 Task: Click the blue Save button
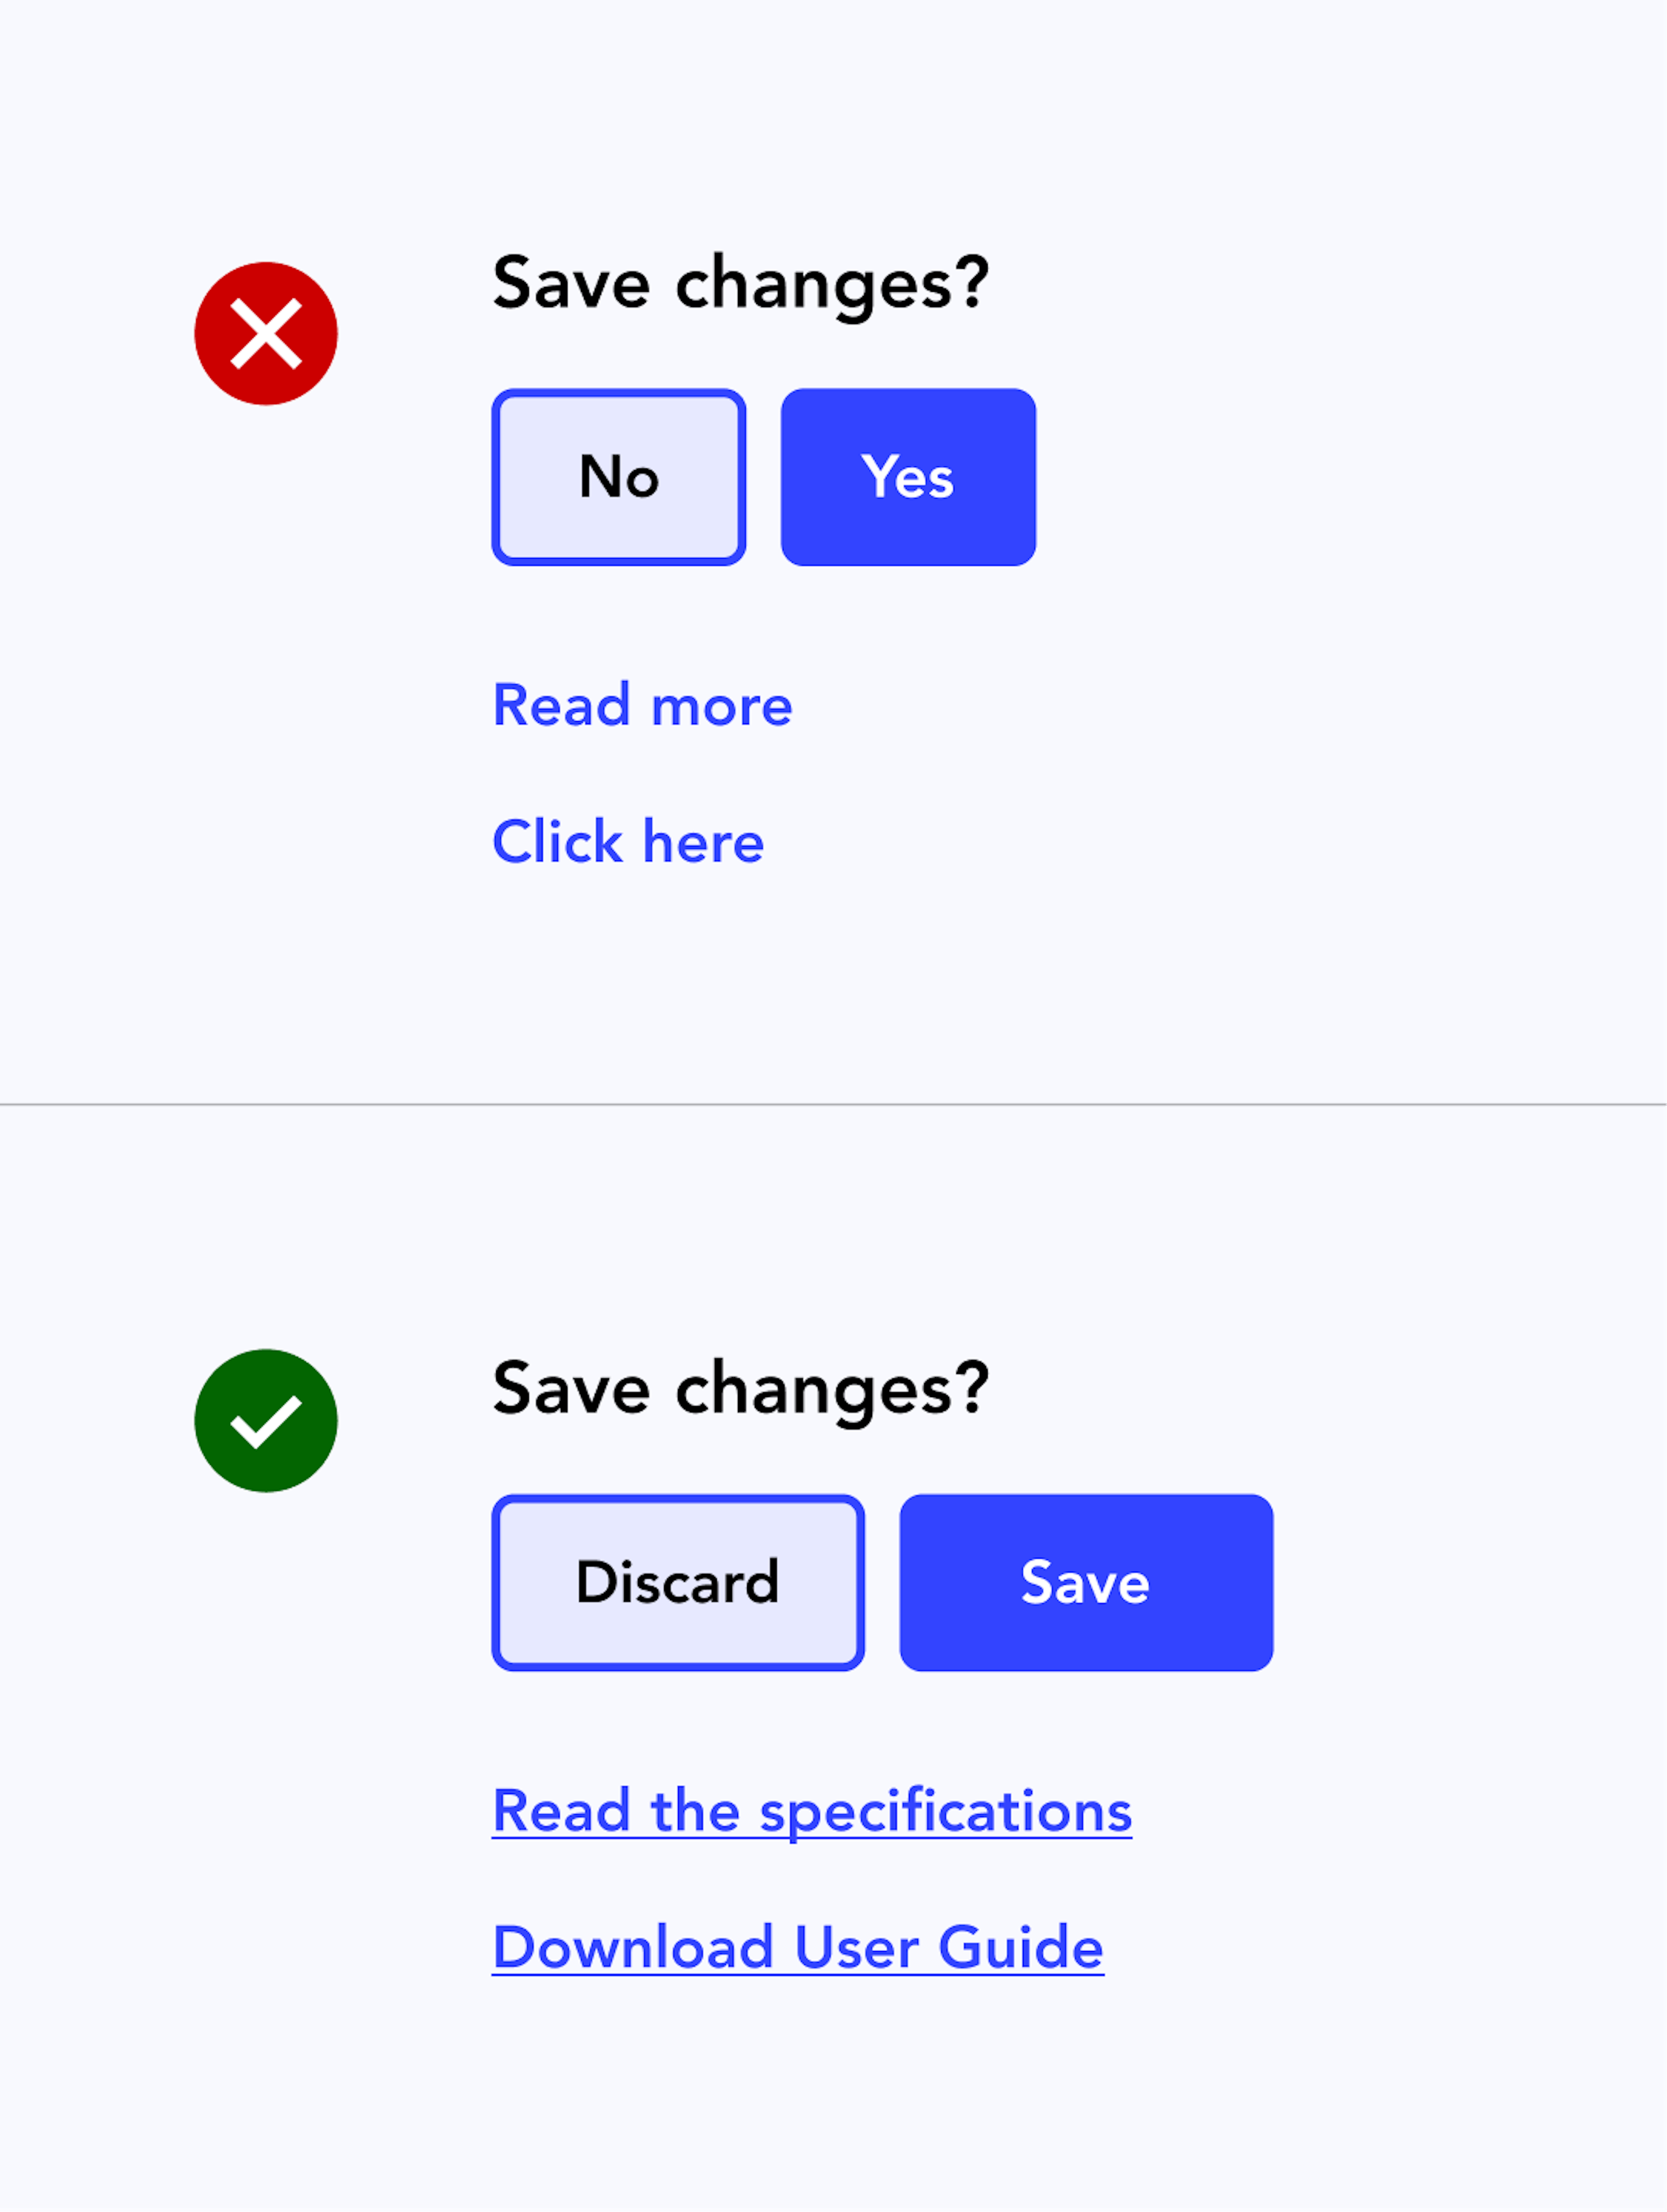1086,1583
